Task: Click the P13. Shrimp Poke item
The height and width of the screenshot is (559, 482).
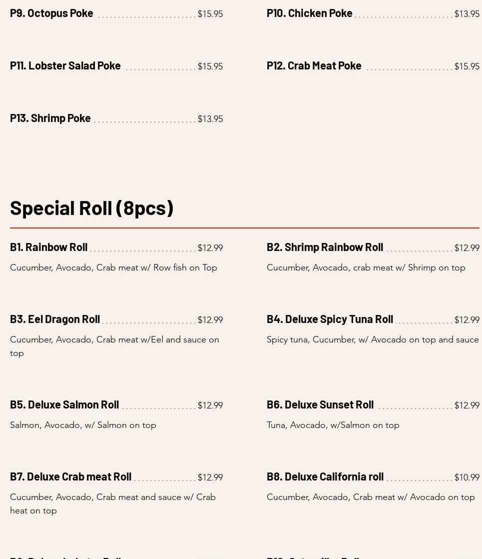Action: point(50,118)
